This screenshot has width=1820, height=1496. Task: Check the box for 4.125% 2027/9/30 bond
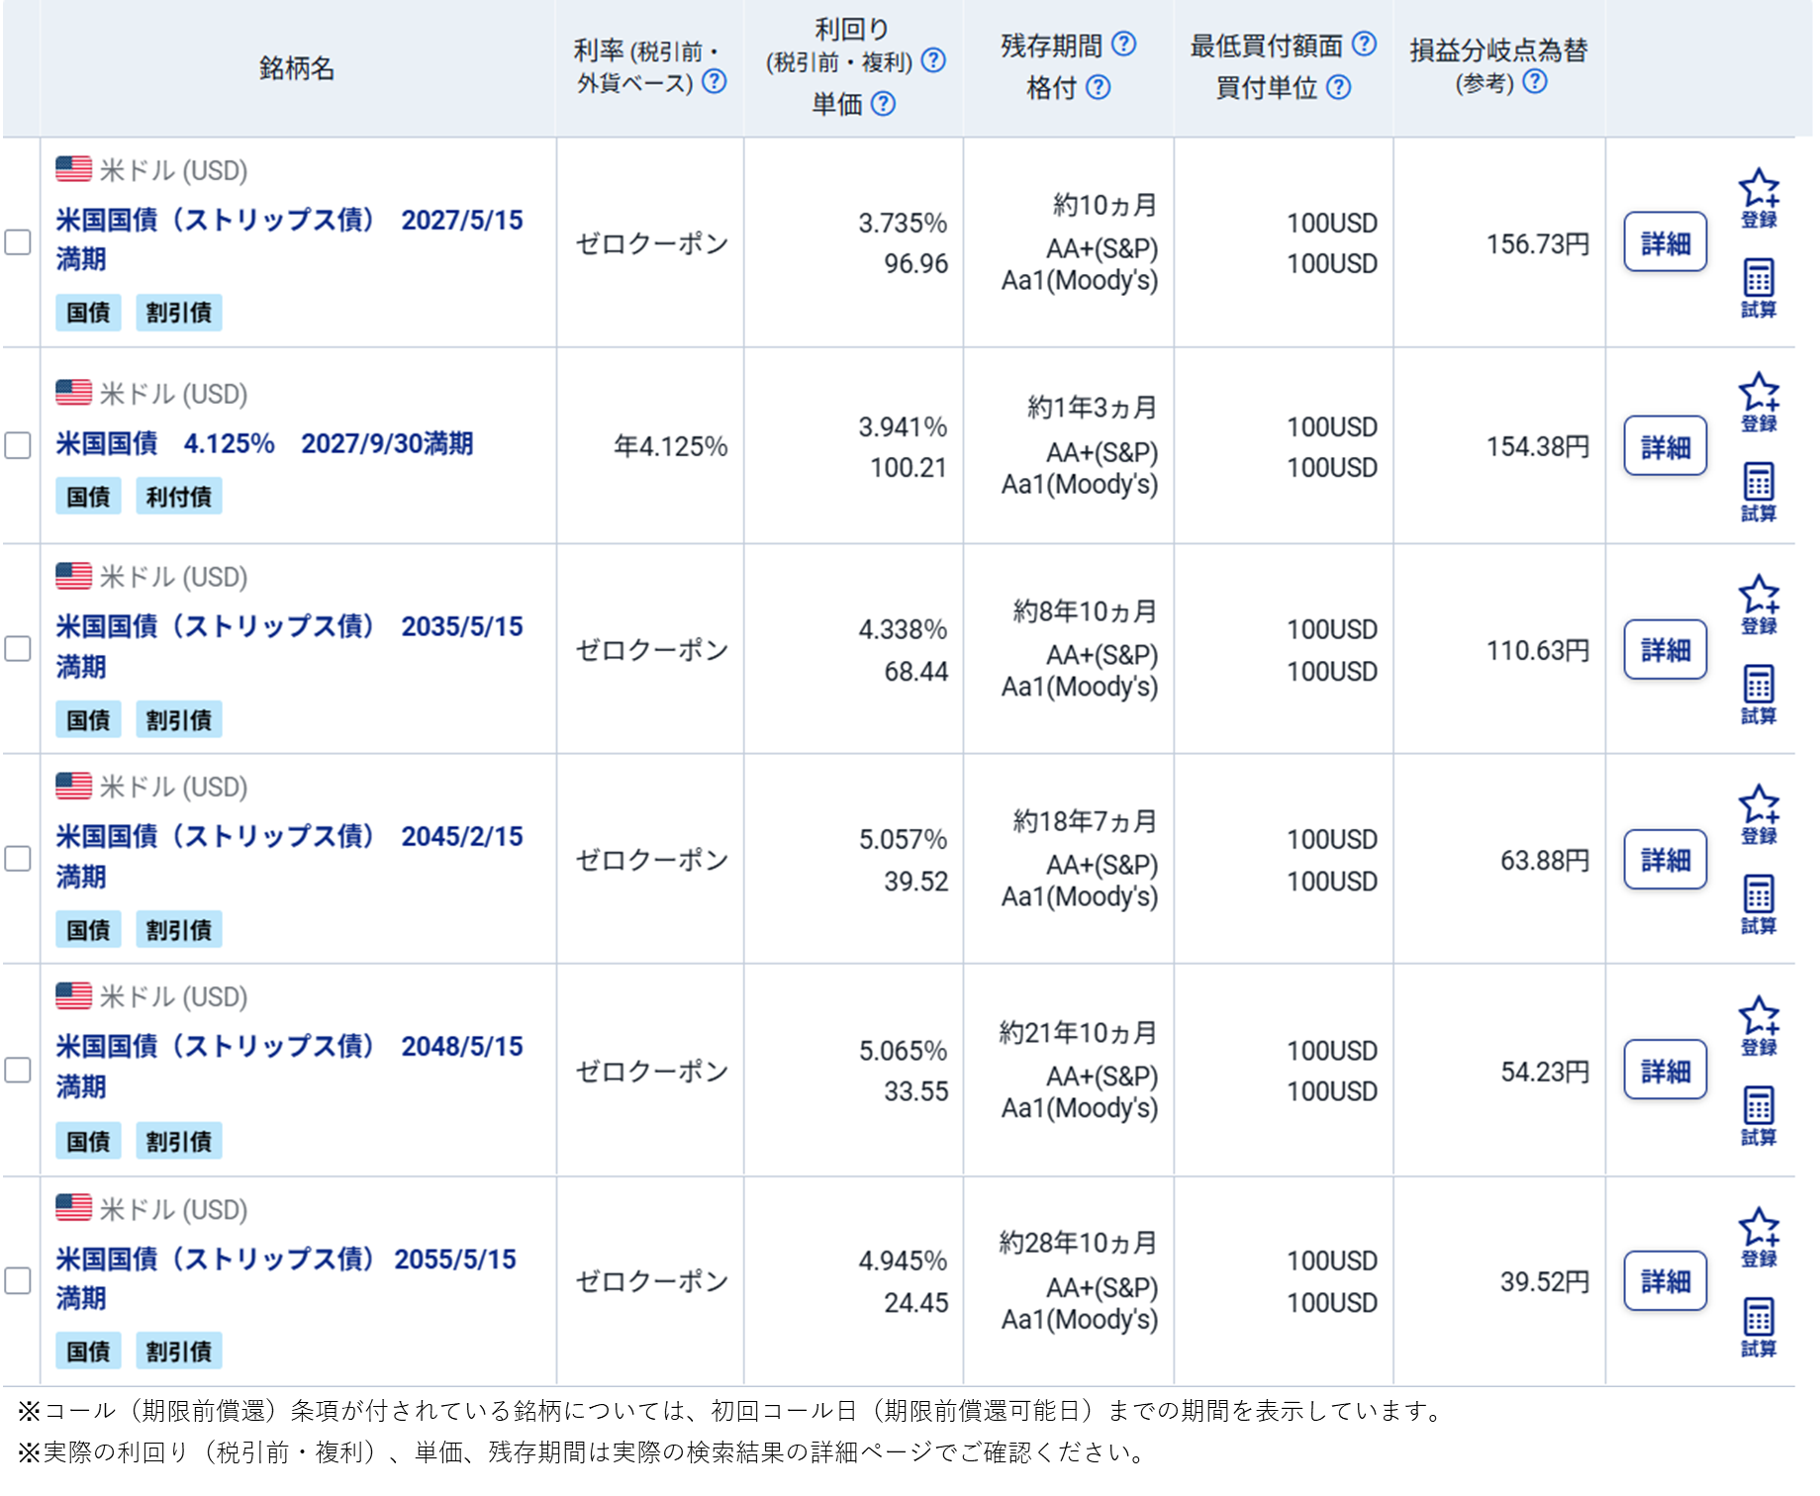click(18, 445)
